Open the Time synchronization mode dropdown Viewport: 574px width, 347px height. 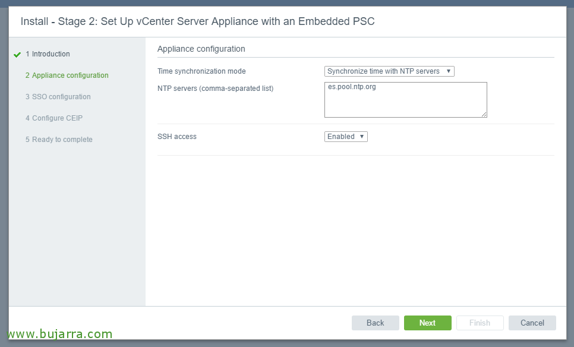point(389,71)
